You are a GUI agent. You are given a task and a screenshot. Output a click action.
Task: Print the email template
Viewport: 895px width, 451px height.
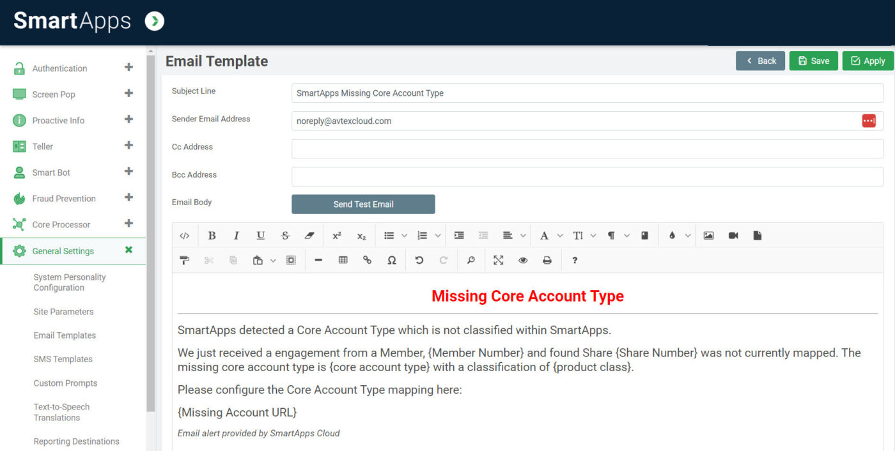pyautogui.click(x=547, y=260)
